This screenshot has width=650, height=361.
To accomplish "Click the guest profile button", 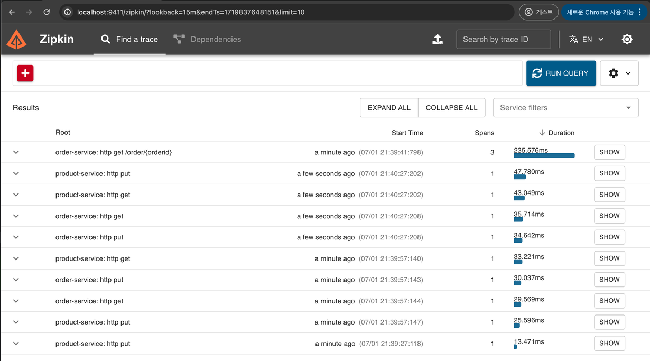I will pyautogui.click(x=538, y=12).
